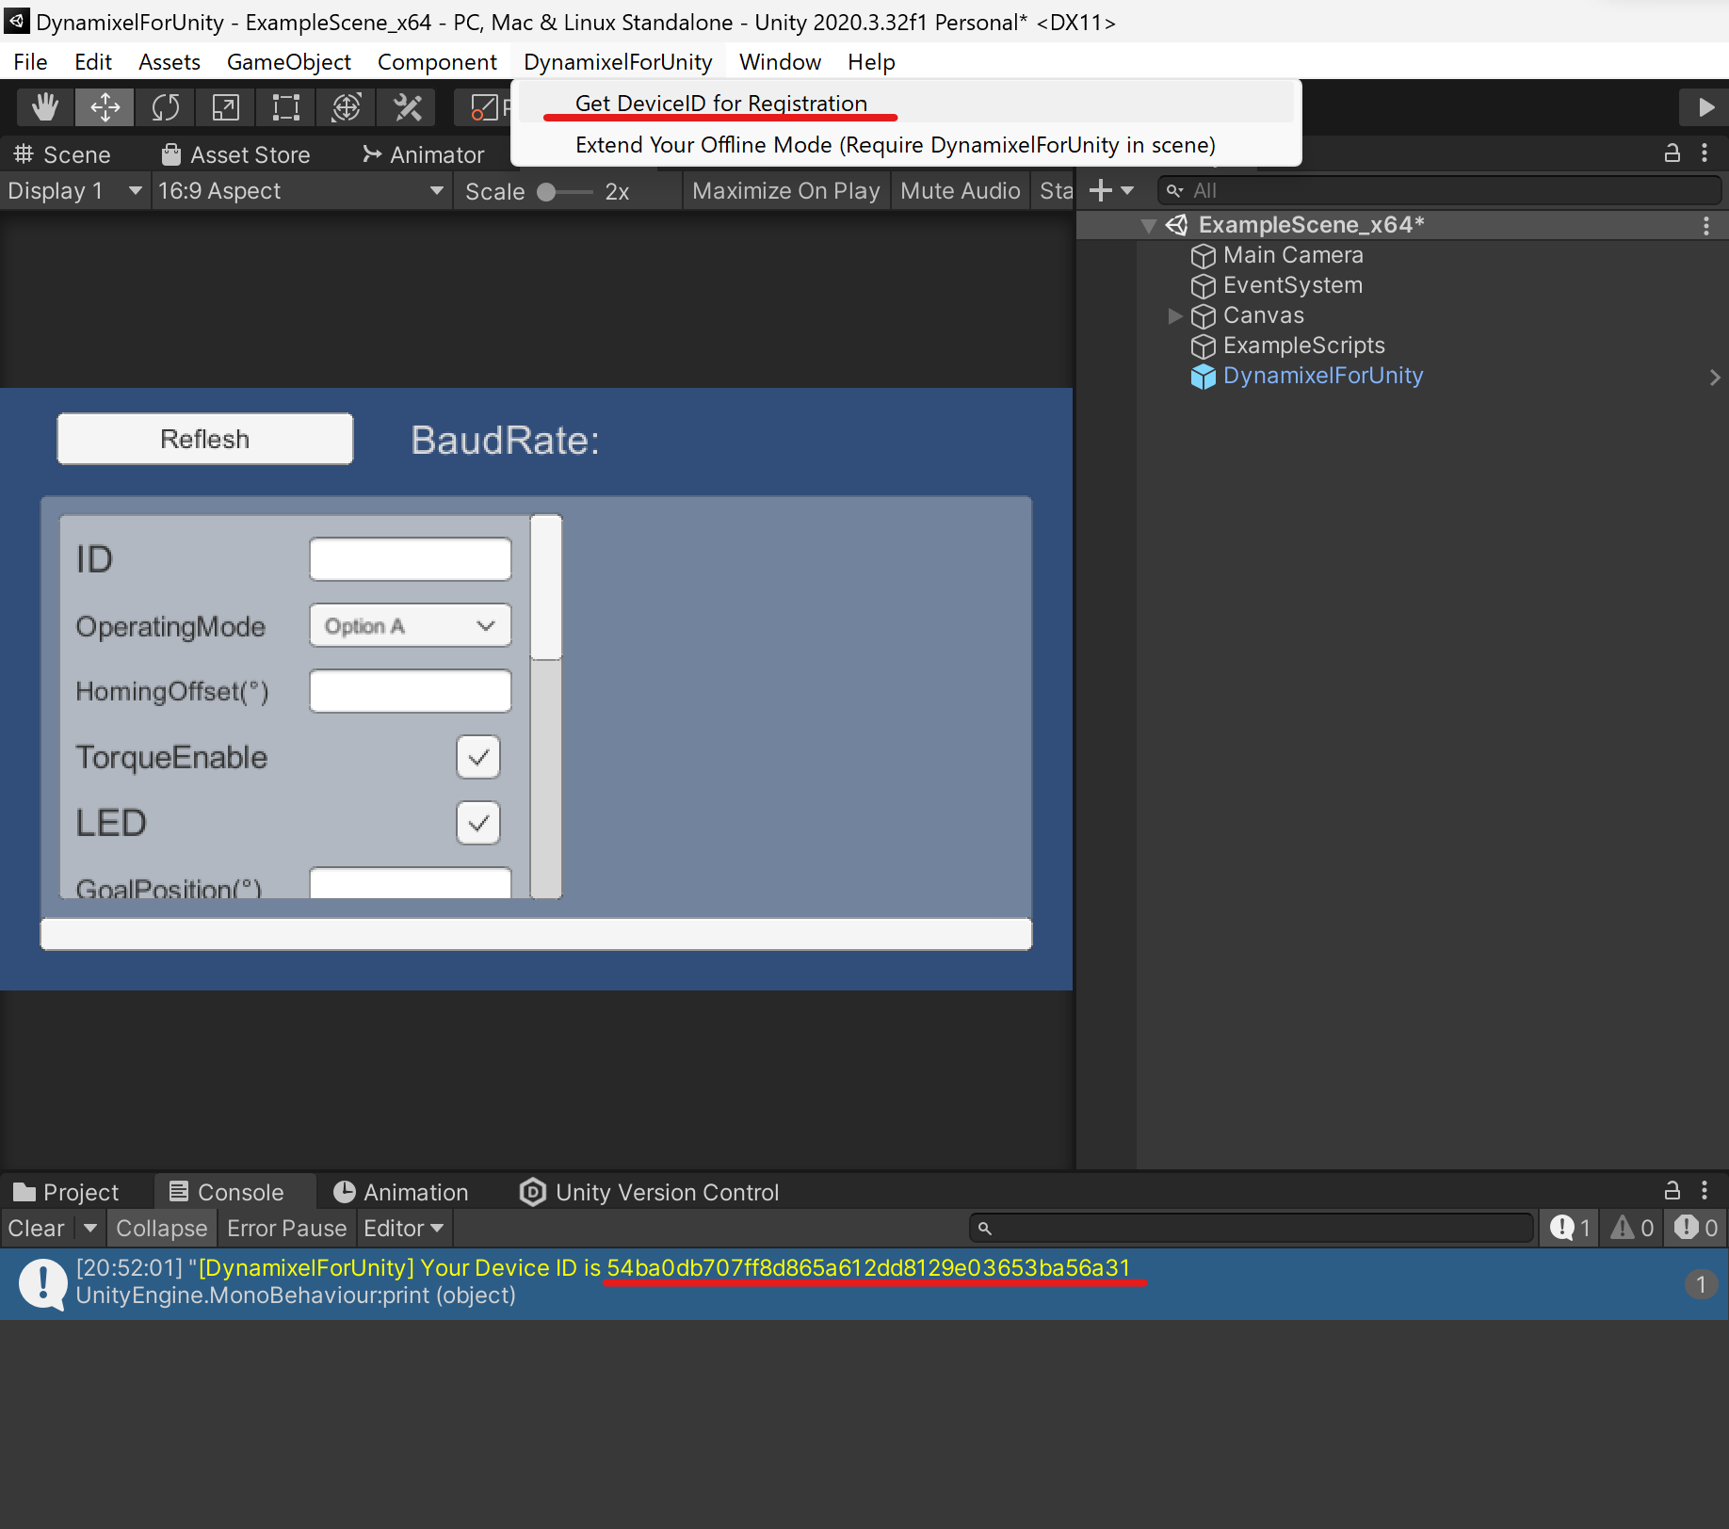Viewport: 1729px width, 1529px height.
Task: Focus the Console search field
Action: click(1252, 1228)
